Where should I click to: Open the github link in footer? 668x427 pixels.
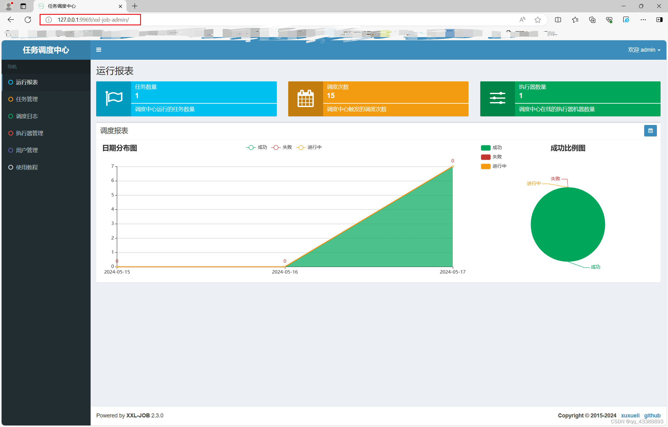(x=652, y=416)
